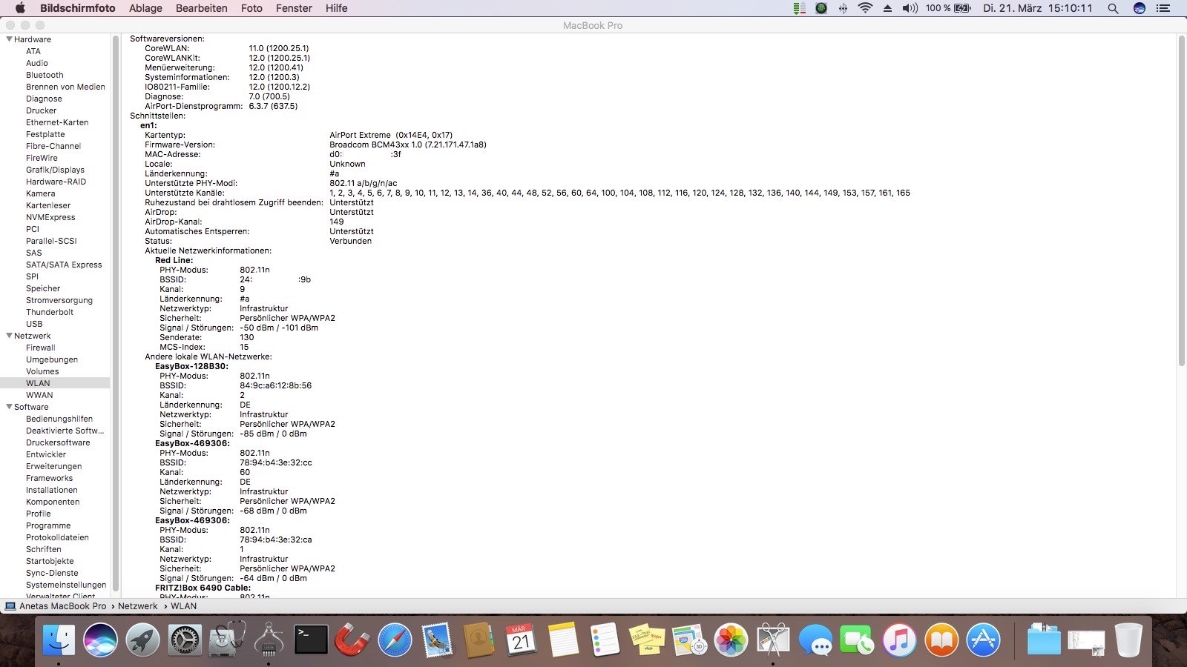Click Netzwerk in the bottom path bar
1187x667 pixels.
tap(138, 606)
